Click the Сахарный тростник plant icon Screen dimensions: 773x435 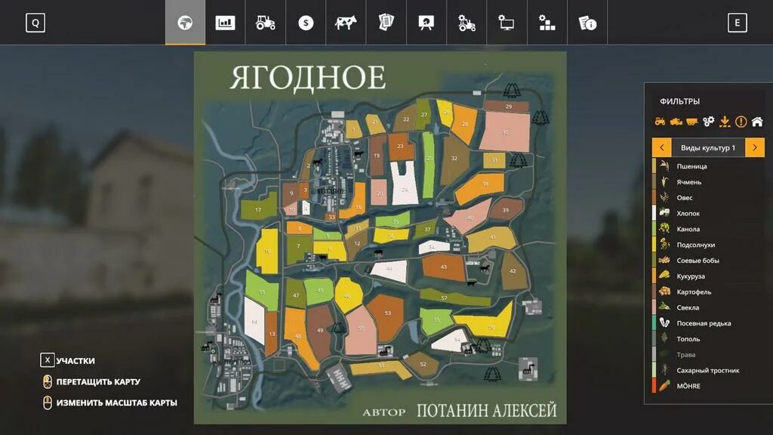pos(664,370)
